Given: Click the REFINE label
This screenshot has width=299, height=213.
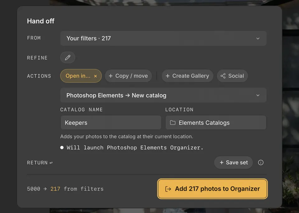Looking at the screenshot, I should (x=37, y=58).
